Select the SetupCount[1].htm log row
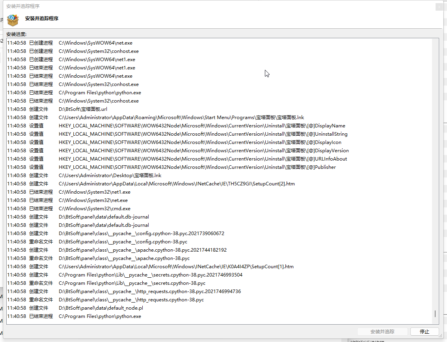The width and height of the screenshot is (447, 342). coord(219,267)
